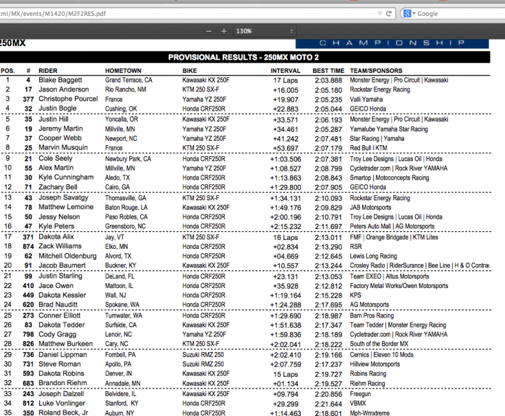The height and width of the screenshot is (416, 505).
Task: Select rider name Jeremy Martin
Action: point(61,129)
